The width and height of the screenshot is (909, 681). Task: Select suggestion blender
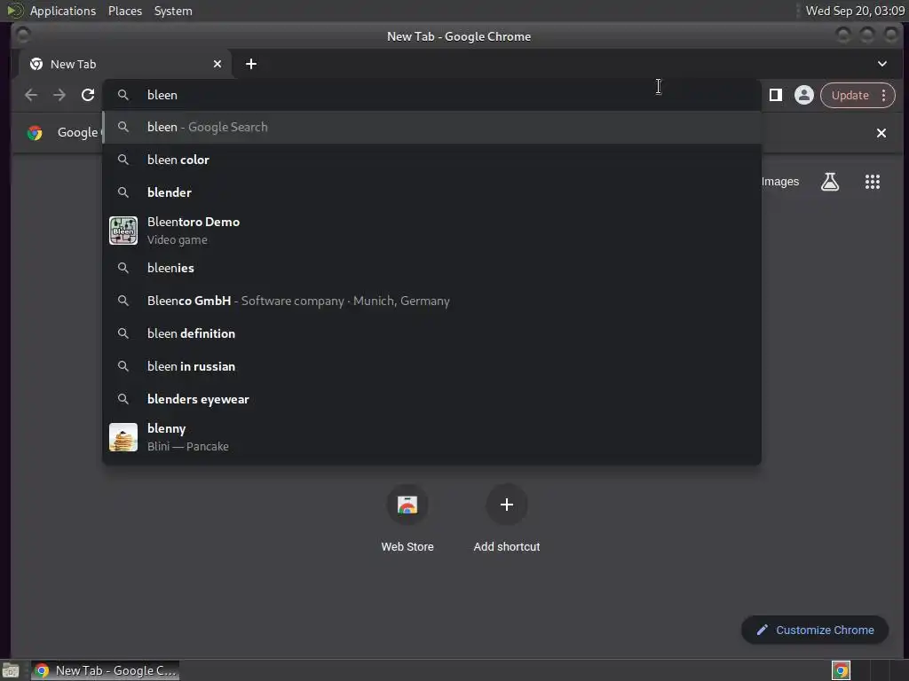click(x=431, y=192)
